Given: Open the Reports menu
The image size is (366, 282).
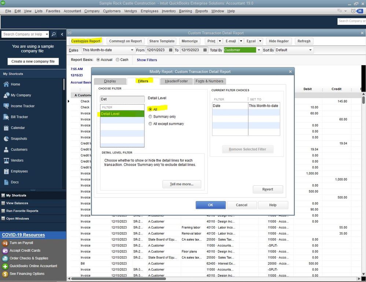Looking at the screenshot, I should [202, 11].
